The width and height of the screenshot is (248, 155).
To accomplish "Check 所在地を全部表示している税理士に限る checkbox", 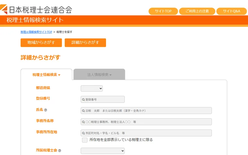I will coord(85,140).
